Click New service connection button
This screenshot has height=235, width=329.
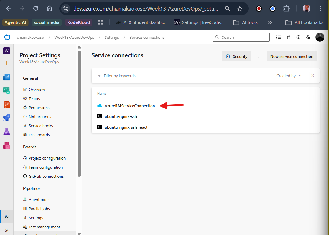coord(292,56)
